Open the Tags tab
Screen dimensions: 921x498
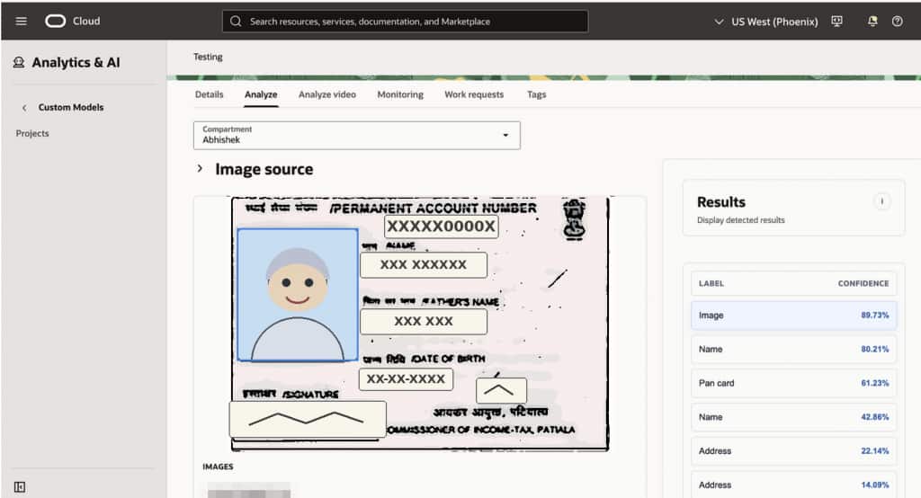536,94
